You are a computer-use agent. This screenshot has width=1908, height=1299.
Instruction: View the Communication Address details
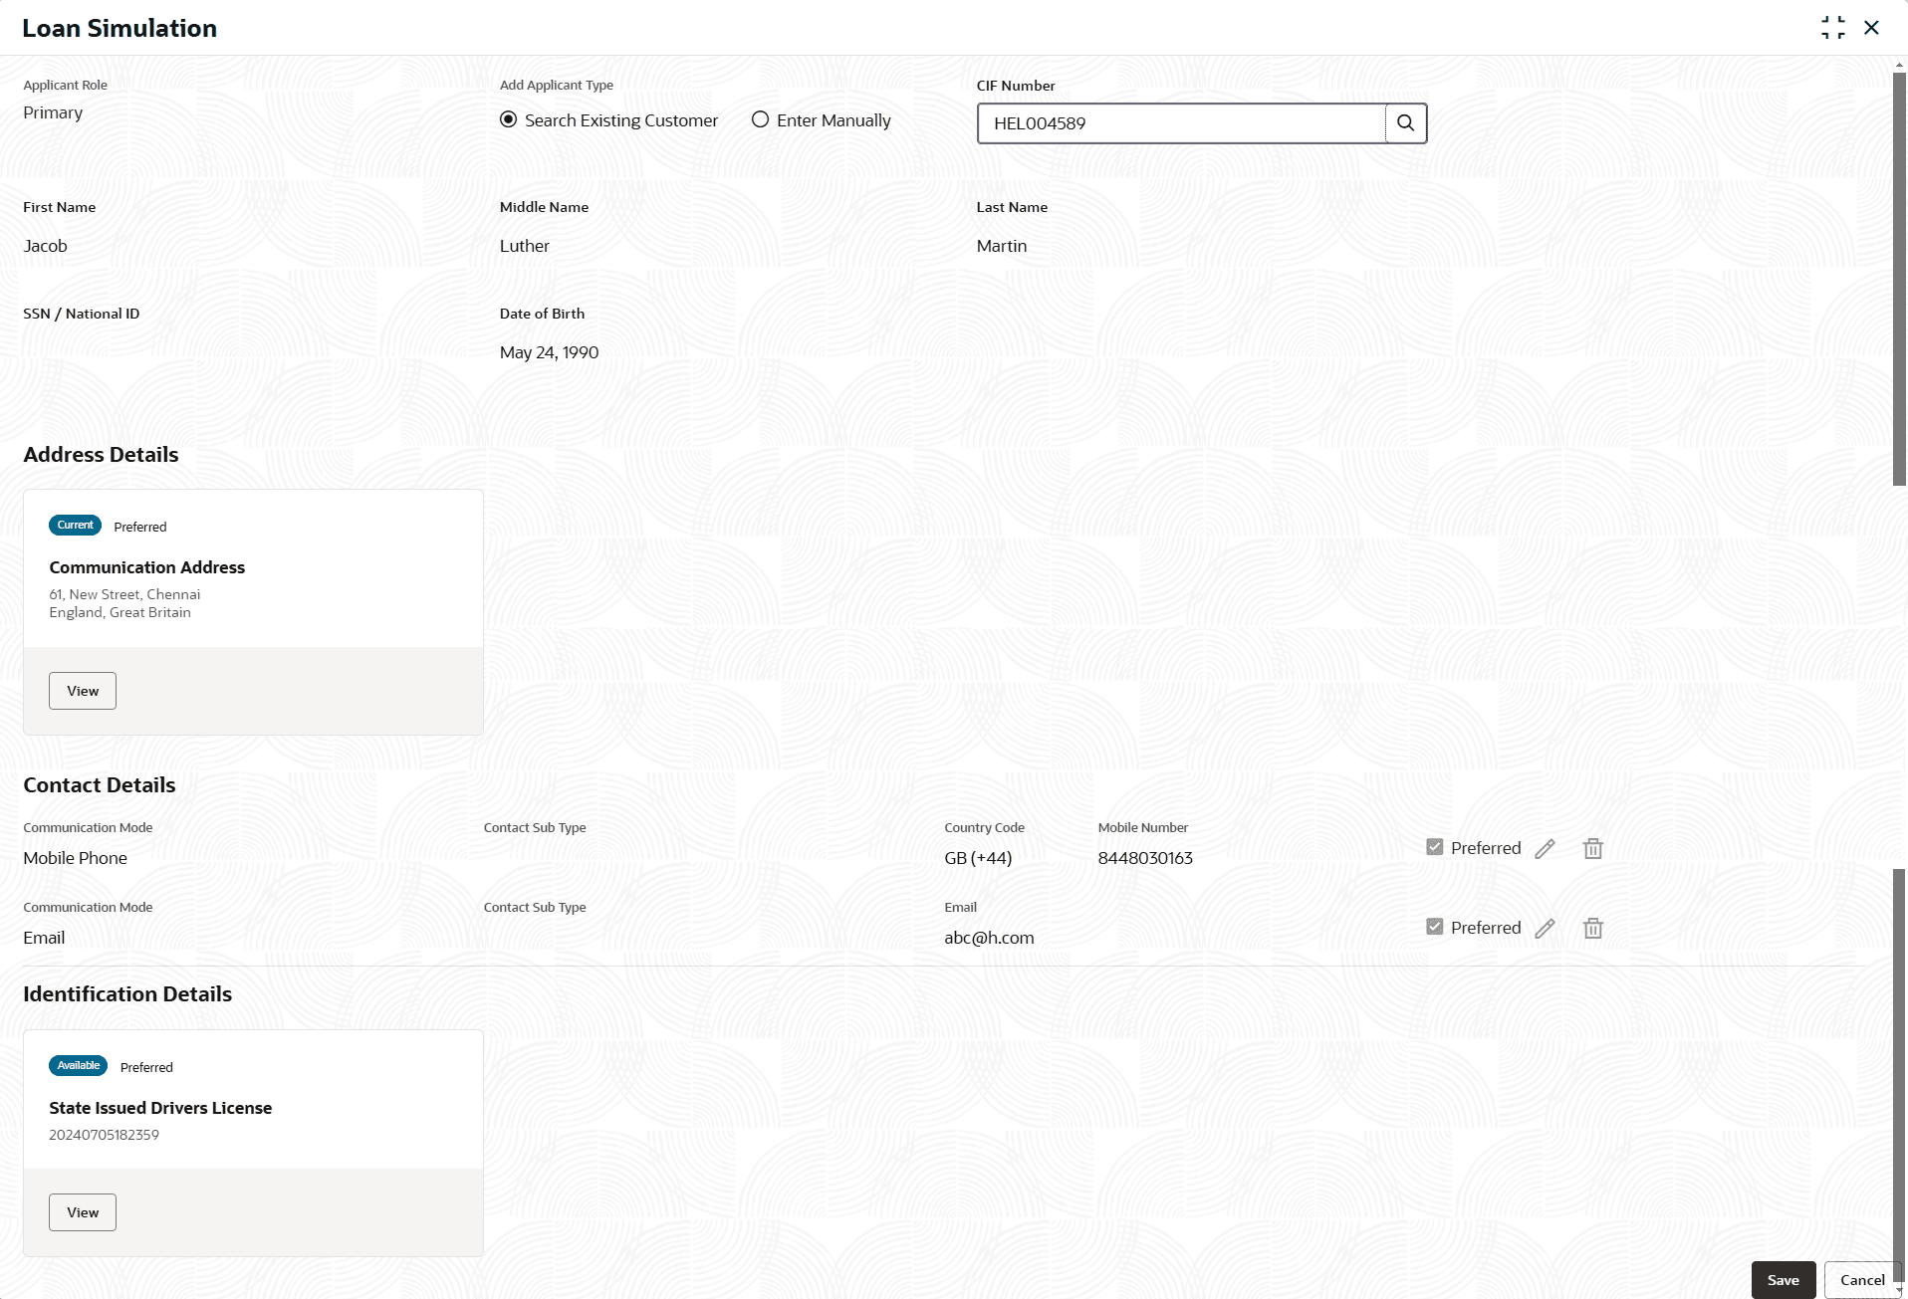pos(83,691)
